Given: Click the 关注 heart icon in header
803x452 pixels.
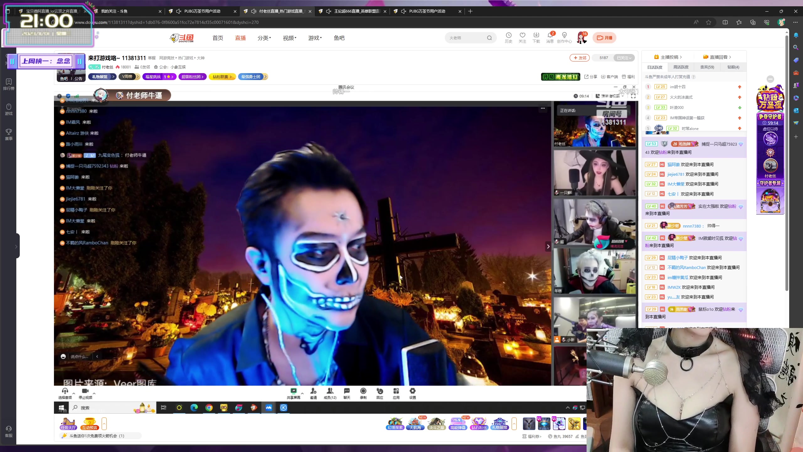Looking at the screenshot, I should point(522,35).
